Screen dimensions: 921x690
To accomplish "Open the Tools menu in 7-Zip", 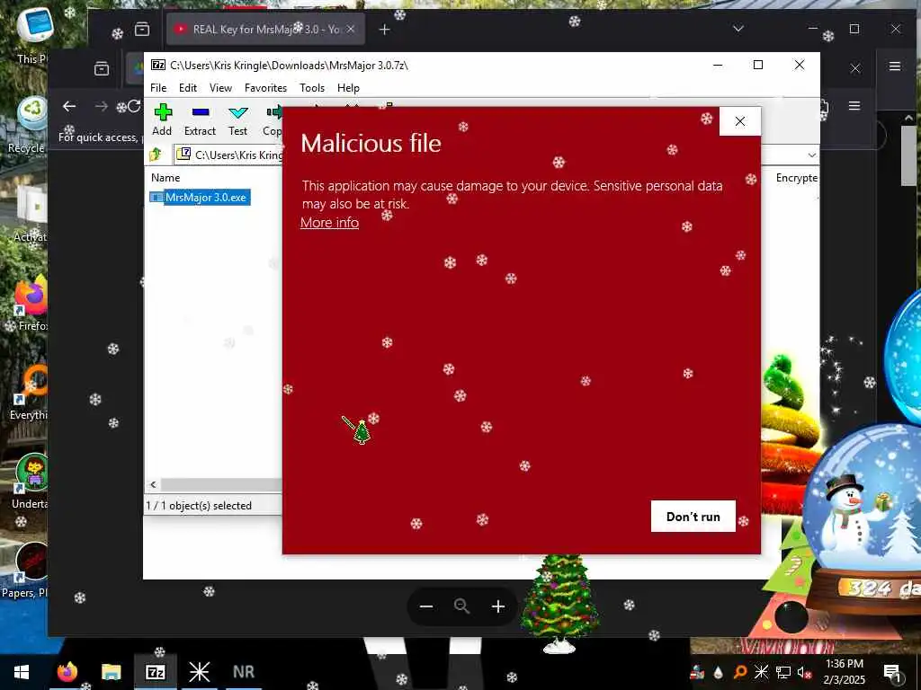I will tap(312, 87).
